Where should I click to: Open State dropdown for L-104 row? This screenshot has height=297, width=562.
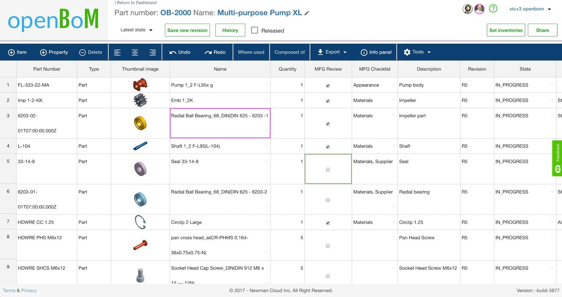(x=552, y=146)
